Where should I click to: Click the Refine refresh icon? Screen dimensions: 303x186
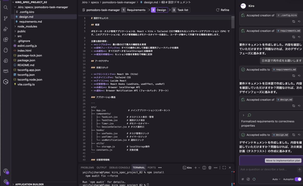(x=218, y=10)
